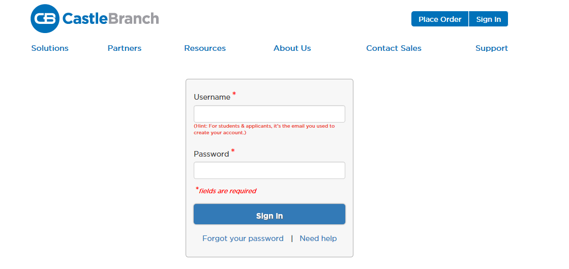Go to the Resources menu

point(205,48)
